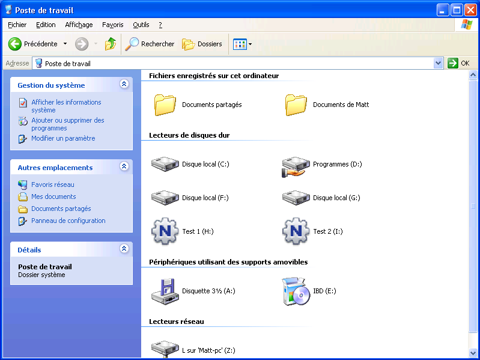This screenshot has width=480, height=360.
Task: Click the Windows flag logo in menu bar
Action: (x=467, y=25)
